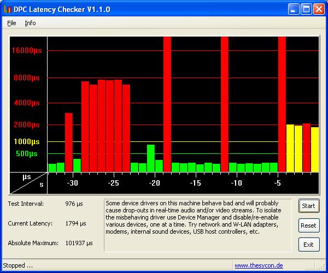Viewport: 328px width, 273px height.
Task: Click the 8000µs axis label
Action: pyautogui.click(x=27, y=78)
